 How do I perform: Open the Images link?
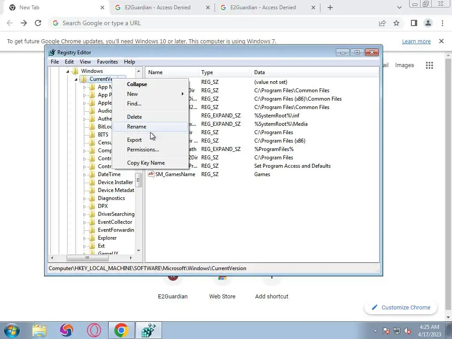tap(404, 65)
